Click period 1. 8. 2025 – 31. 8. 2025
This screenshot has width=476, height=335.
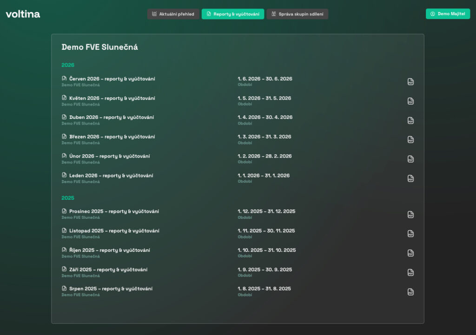click(264, 289)
